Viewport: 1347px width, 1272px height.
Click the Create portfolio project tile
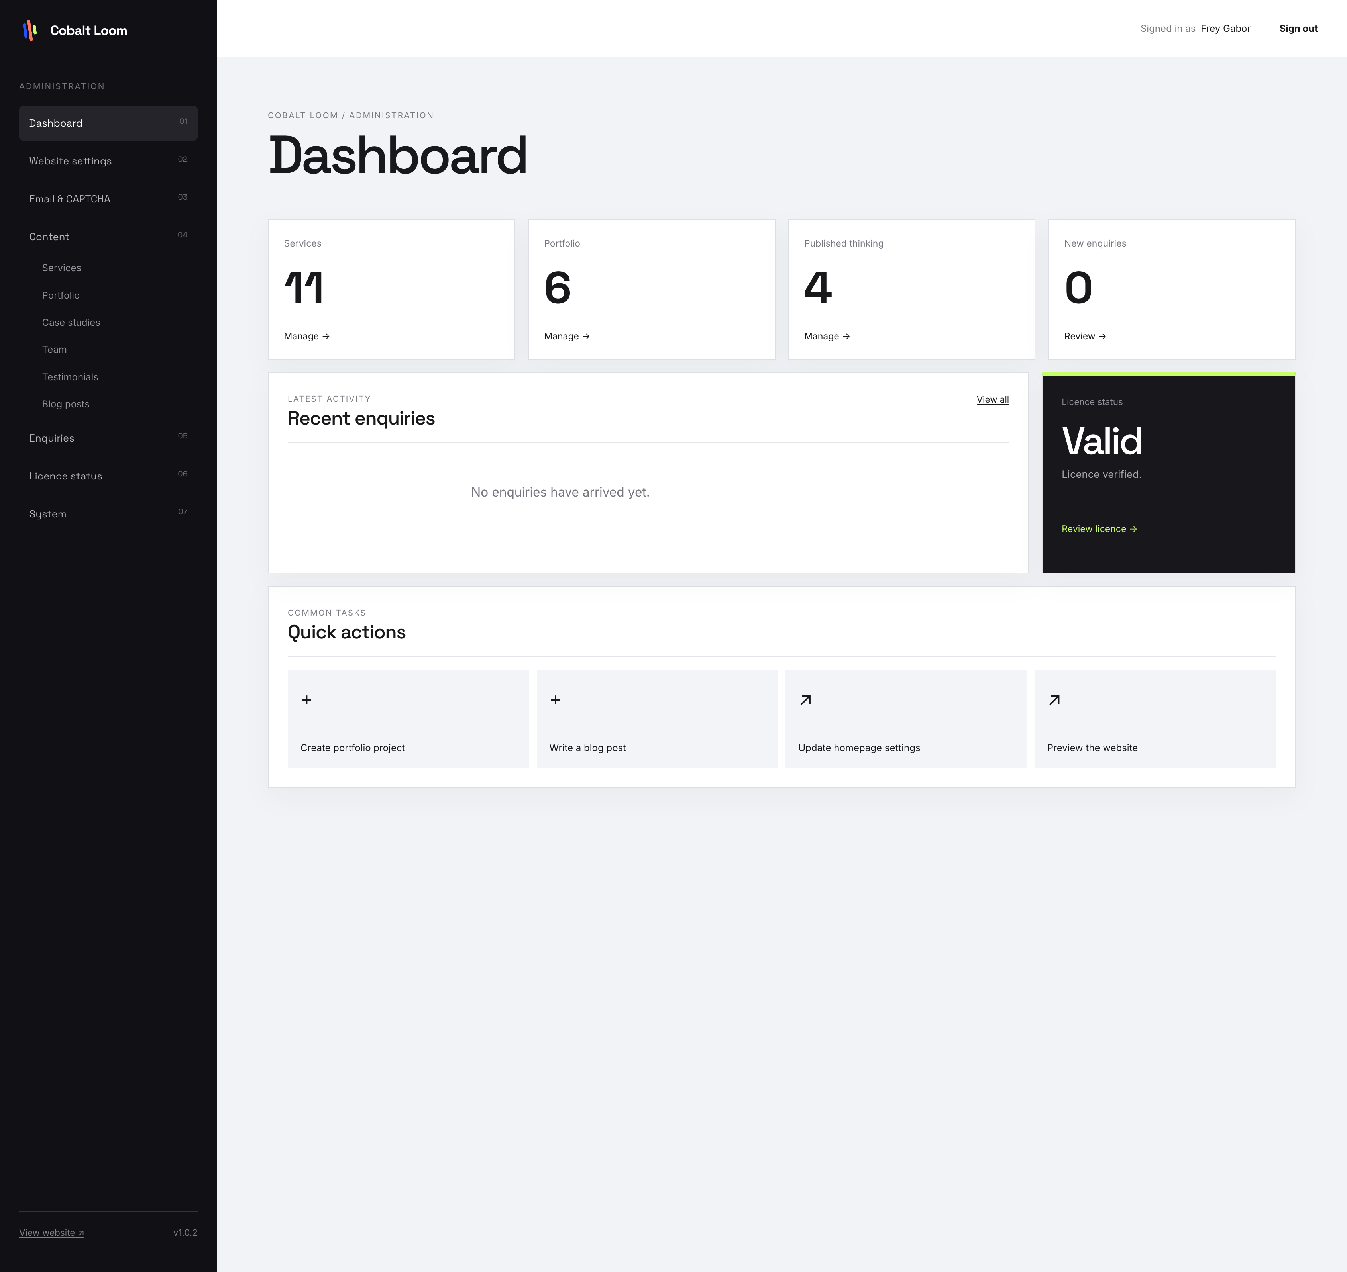click(x=408, y=719)
